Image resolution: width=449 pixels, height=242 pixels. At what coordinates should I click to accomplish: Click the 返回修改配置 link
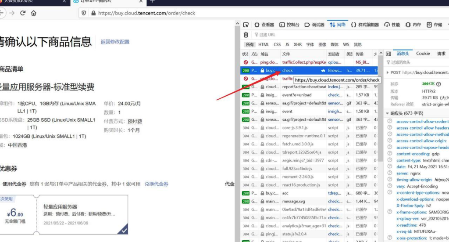coord(115,42)
